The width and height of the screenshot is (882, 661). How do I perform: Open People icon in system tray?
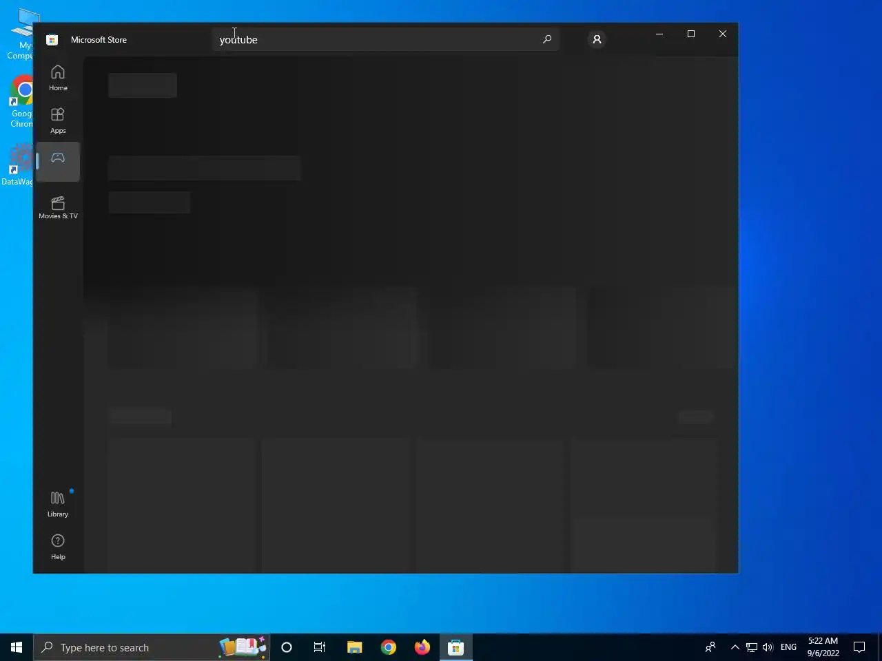coord(710,647)
